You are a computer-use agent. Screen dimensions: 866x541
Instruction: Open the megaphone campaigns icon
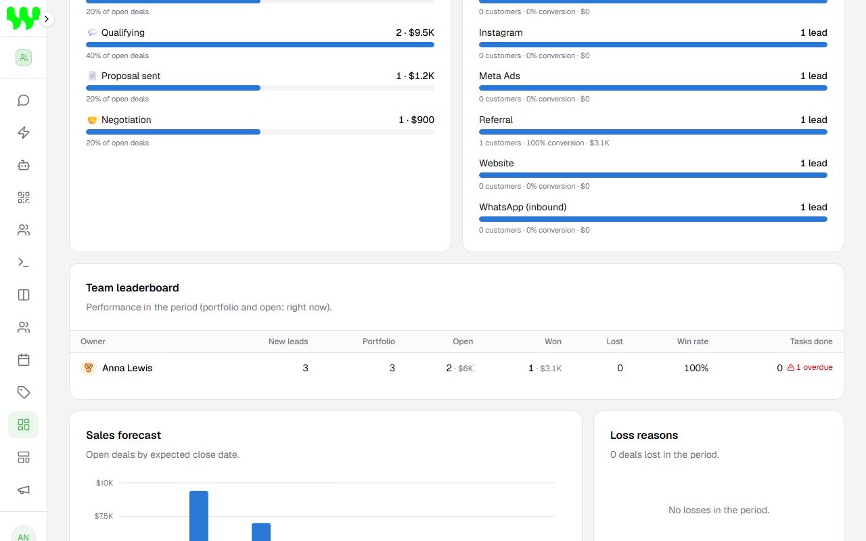[x=24, y=490]
